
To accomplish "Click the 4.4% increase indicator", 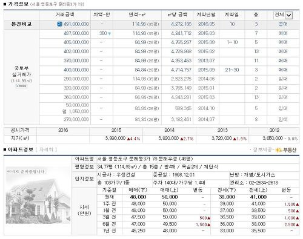I will (x=133, y=139).
